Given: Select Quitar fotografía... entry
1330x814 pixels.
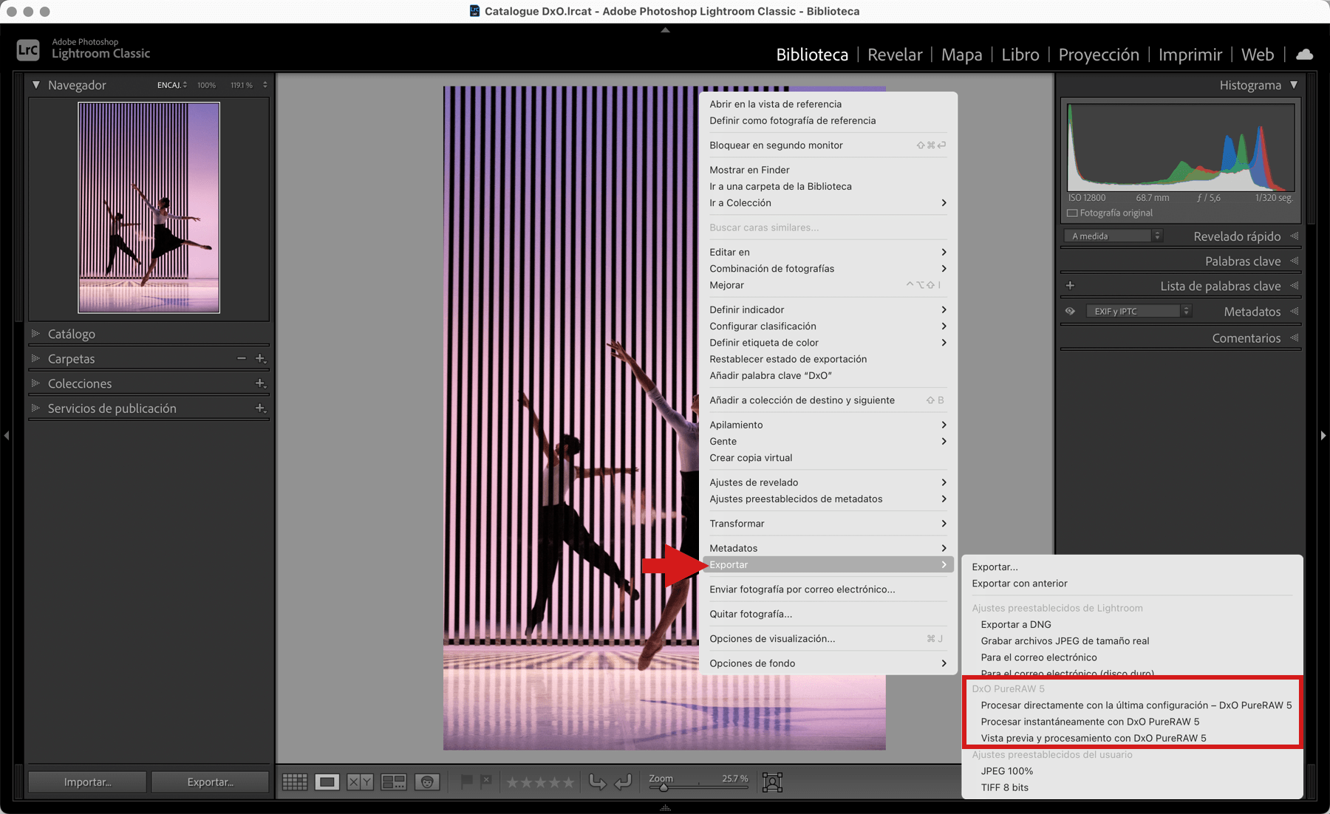Looking at the screenshot, I should 828,613.
